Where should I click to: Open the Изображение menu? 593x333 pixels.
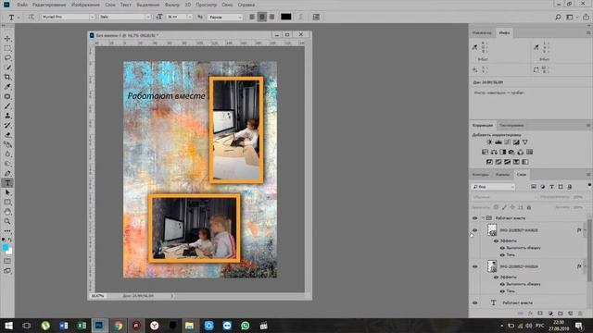tap(85, 5)
